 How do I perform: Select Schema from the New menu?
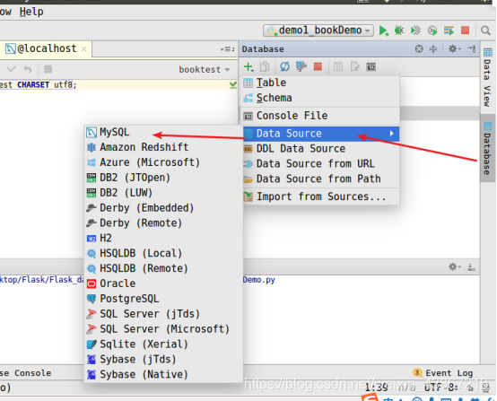click(320, 98)
